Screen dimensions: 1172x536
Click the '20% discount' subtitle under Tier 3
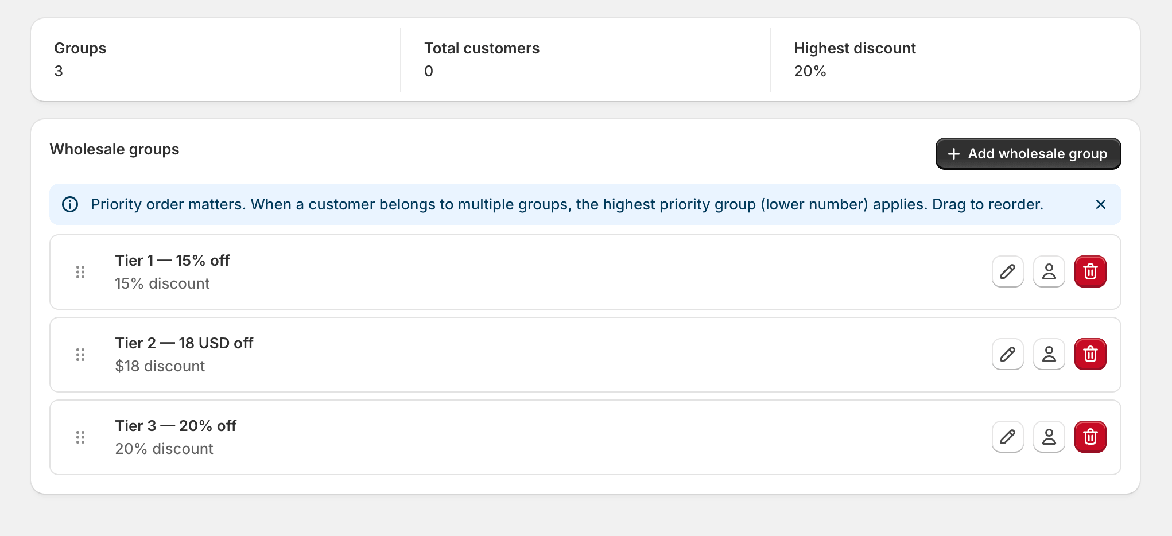pyautogui.click(x=164, y=449)
